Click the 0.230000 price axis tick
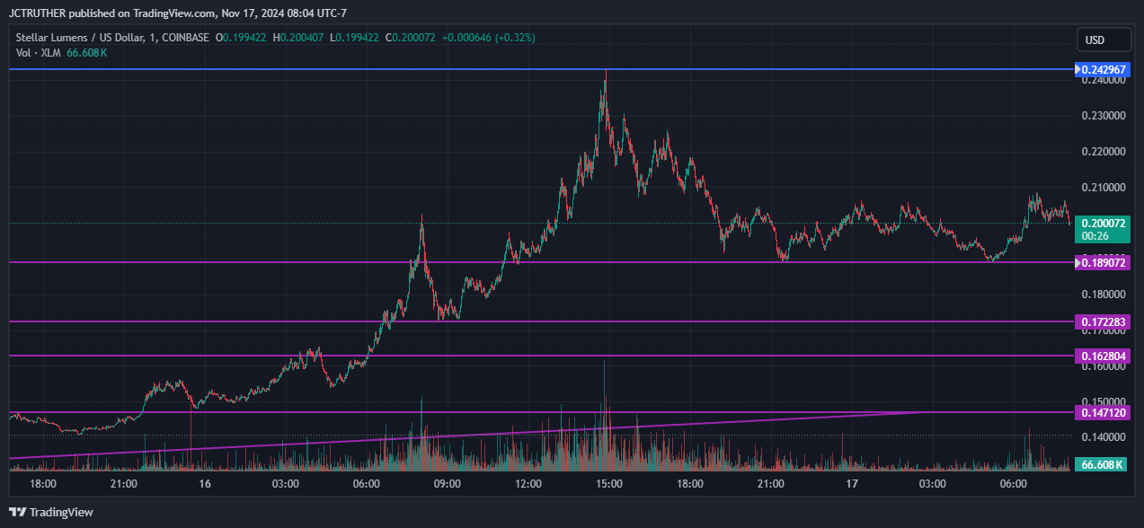The height and width of the screenshot is (528, 1144). coord(1104,116)
